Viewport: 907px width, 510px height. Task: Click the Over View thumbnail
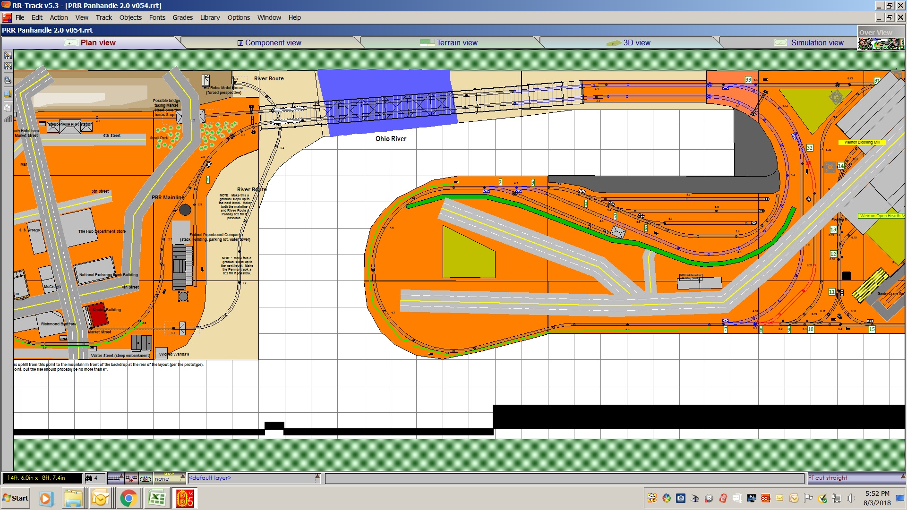(x=881, y=43)
